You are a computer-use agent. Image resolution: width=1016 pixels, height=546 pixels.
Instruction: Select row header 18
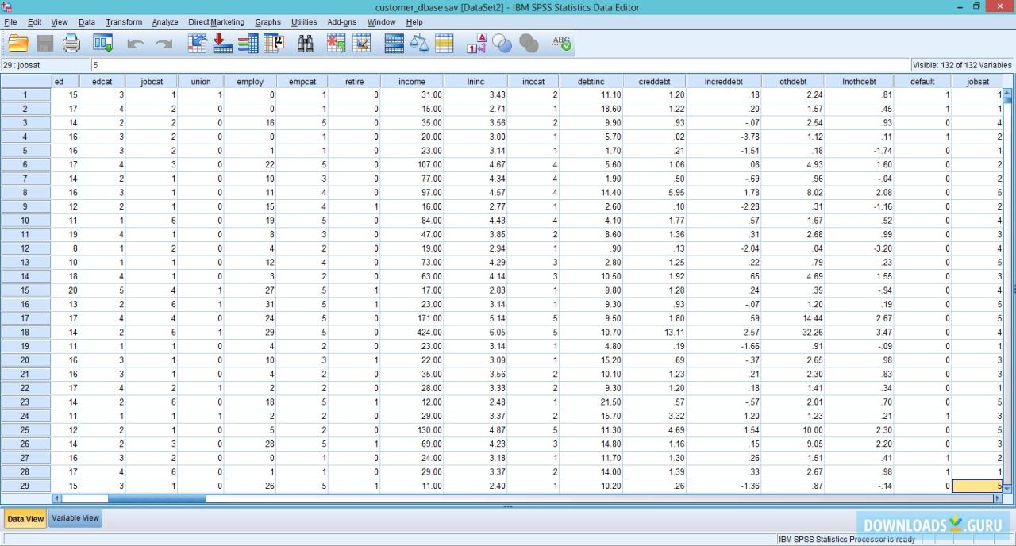click(x=25, y=332)
